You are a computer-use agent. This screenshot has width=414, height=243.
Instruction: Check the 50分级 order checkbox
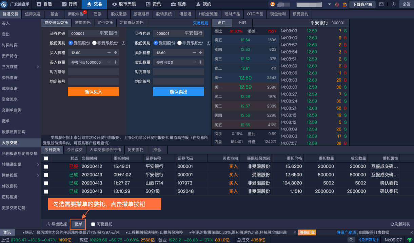46,192
